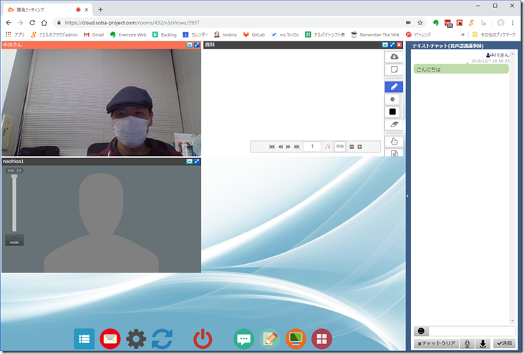
Task: Click the blue refresh arrows icon
Action: coord(162,339)
